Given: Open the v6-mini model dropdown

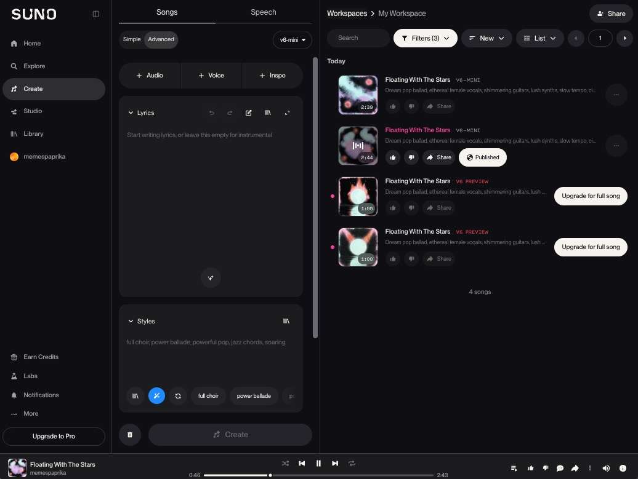Looking at the screenshot, I should 292,40.
